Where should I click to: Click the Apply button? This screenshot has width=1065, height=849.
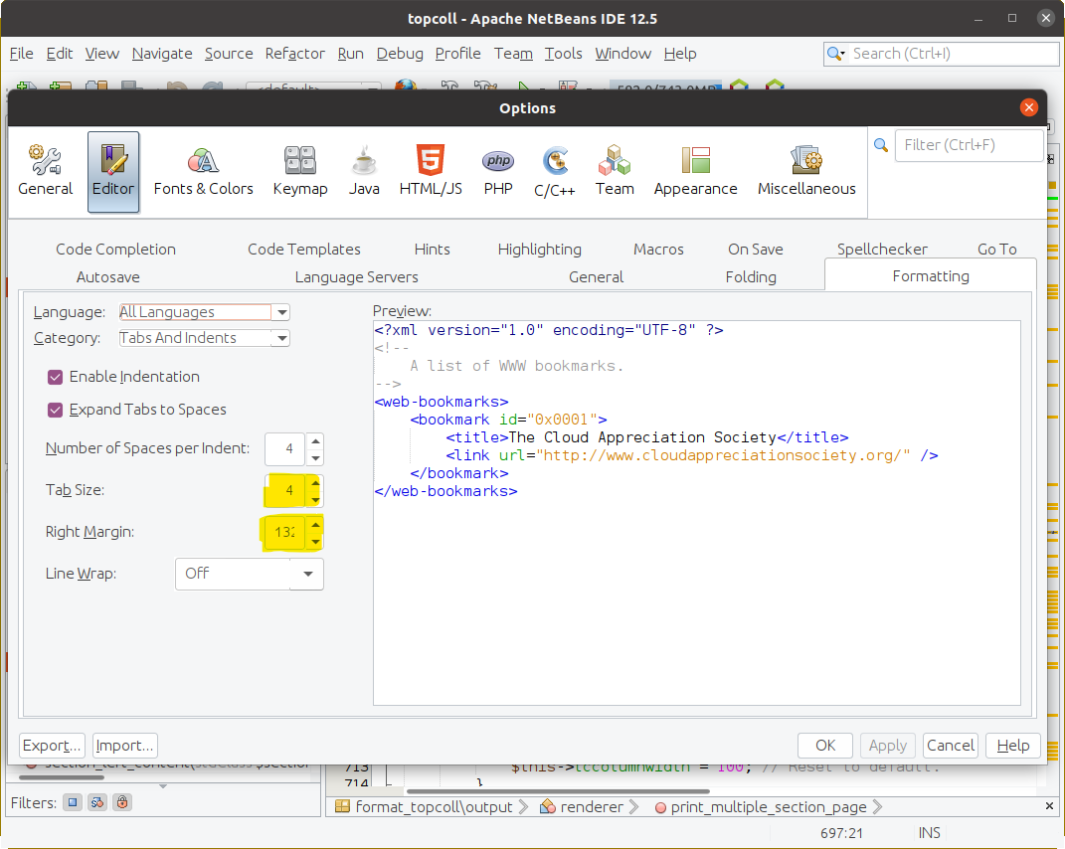point(888,745)
